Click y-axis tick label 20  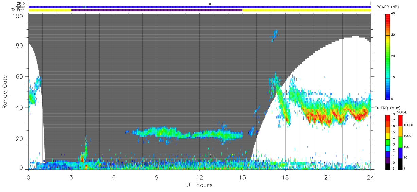(19, 138)
